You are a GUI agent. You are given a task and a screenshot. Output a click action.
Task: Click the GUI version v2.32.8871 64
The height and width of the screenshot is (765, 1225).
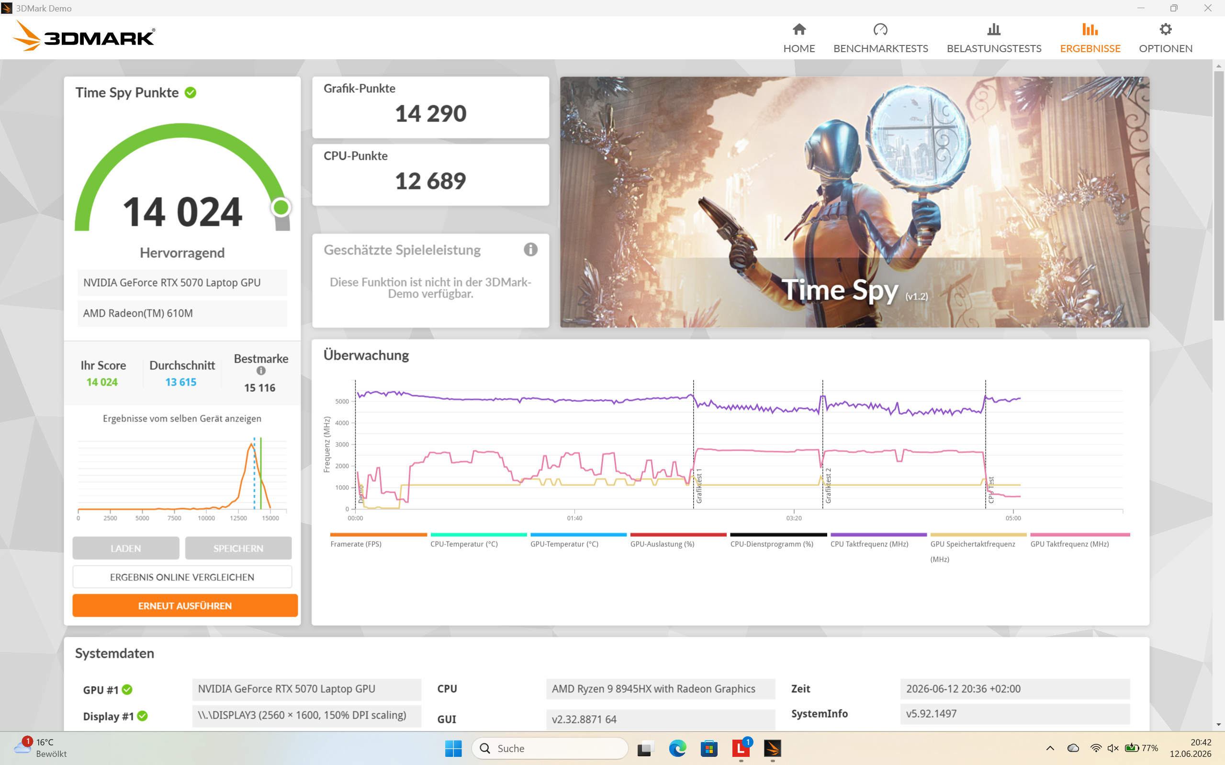tap(661, 719)
